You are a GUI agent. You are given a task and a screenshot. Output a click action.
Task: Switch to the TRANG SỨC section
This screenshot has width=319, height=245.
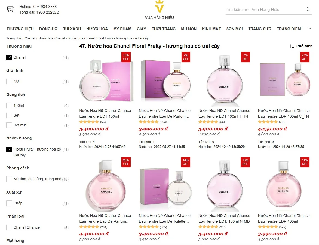pyautogui.click(x=260, y=29)
